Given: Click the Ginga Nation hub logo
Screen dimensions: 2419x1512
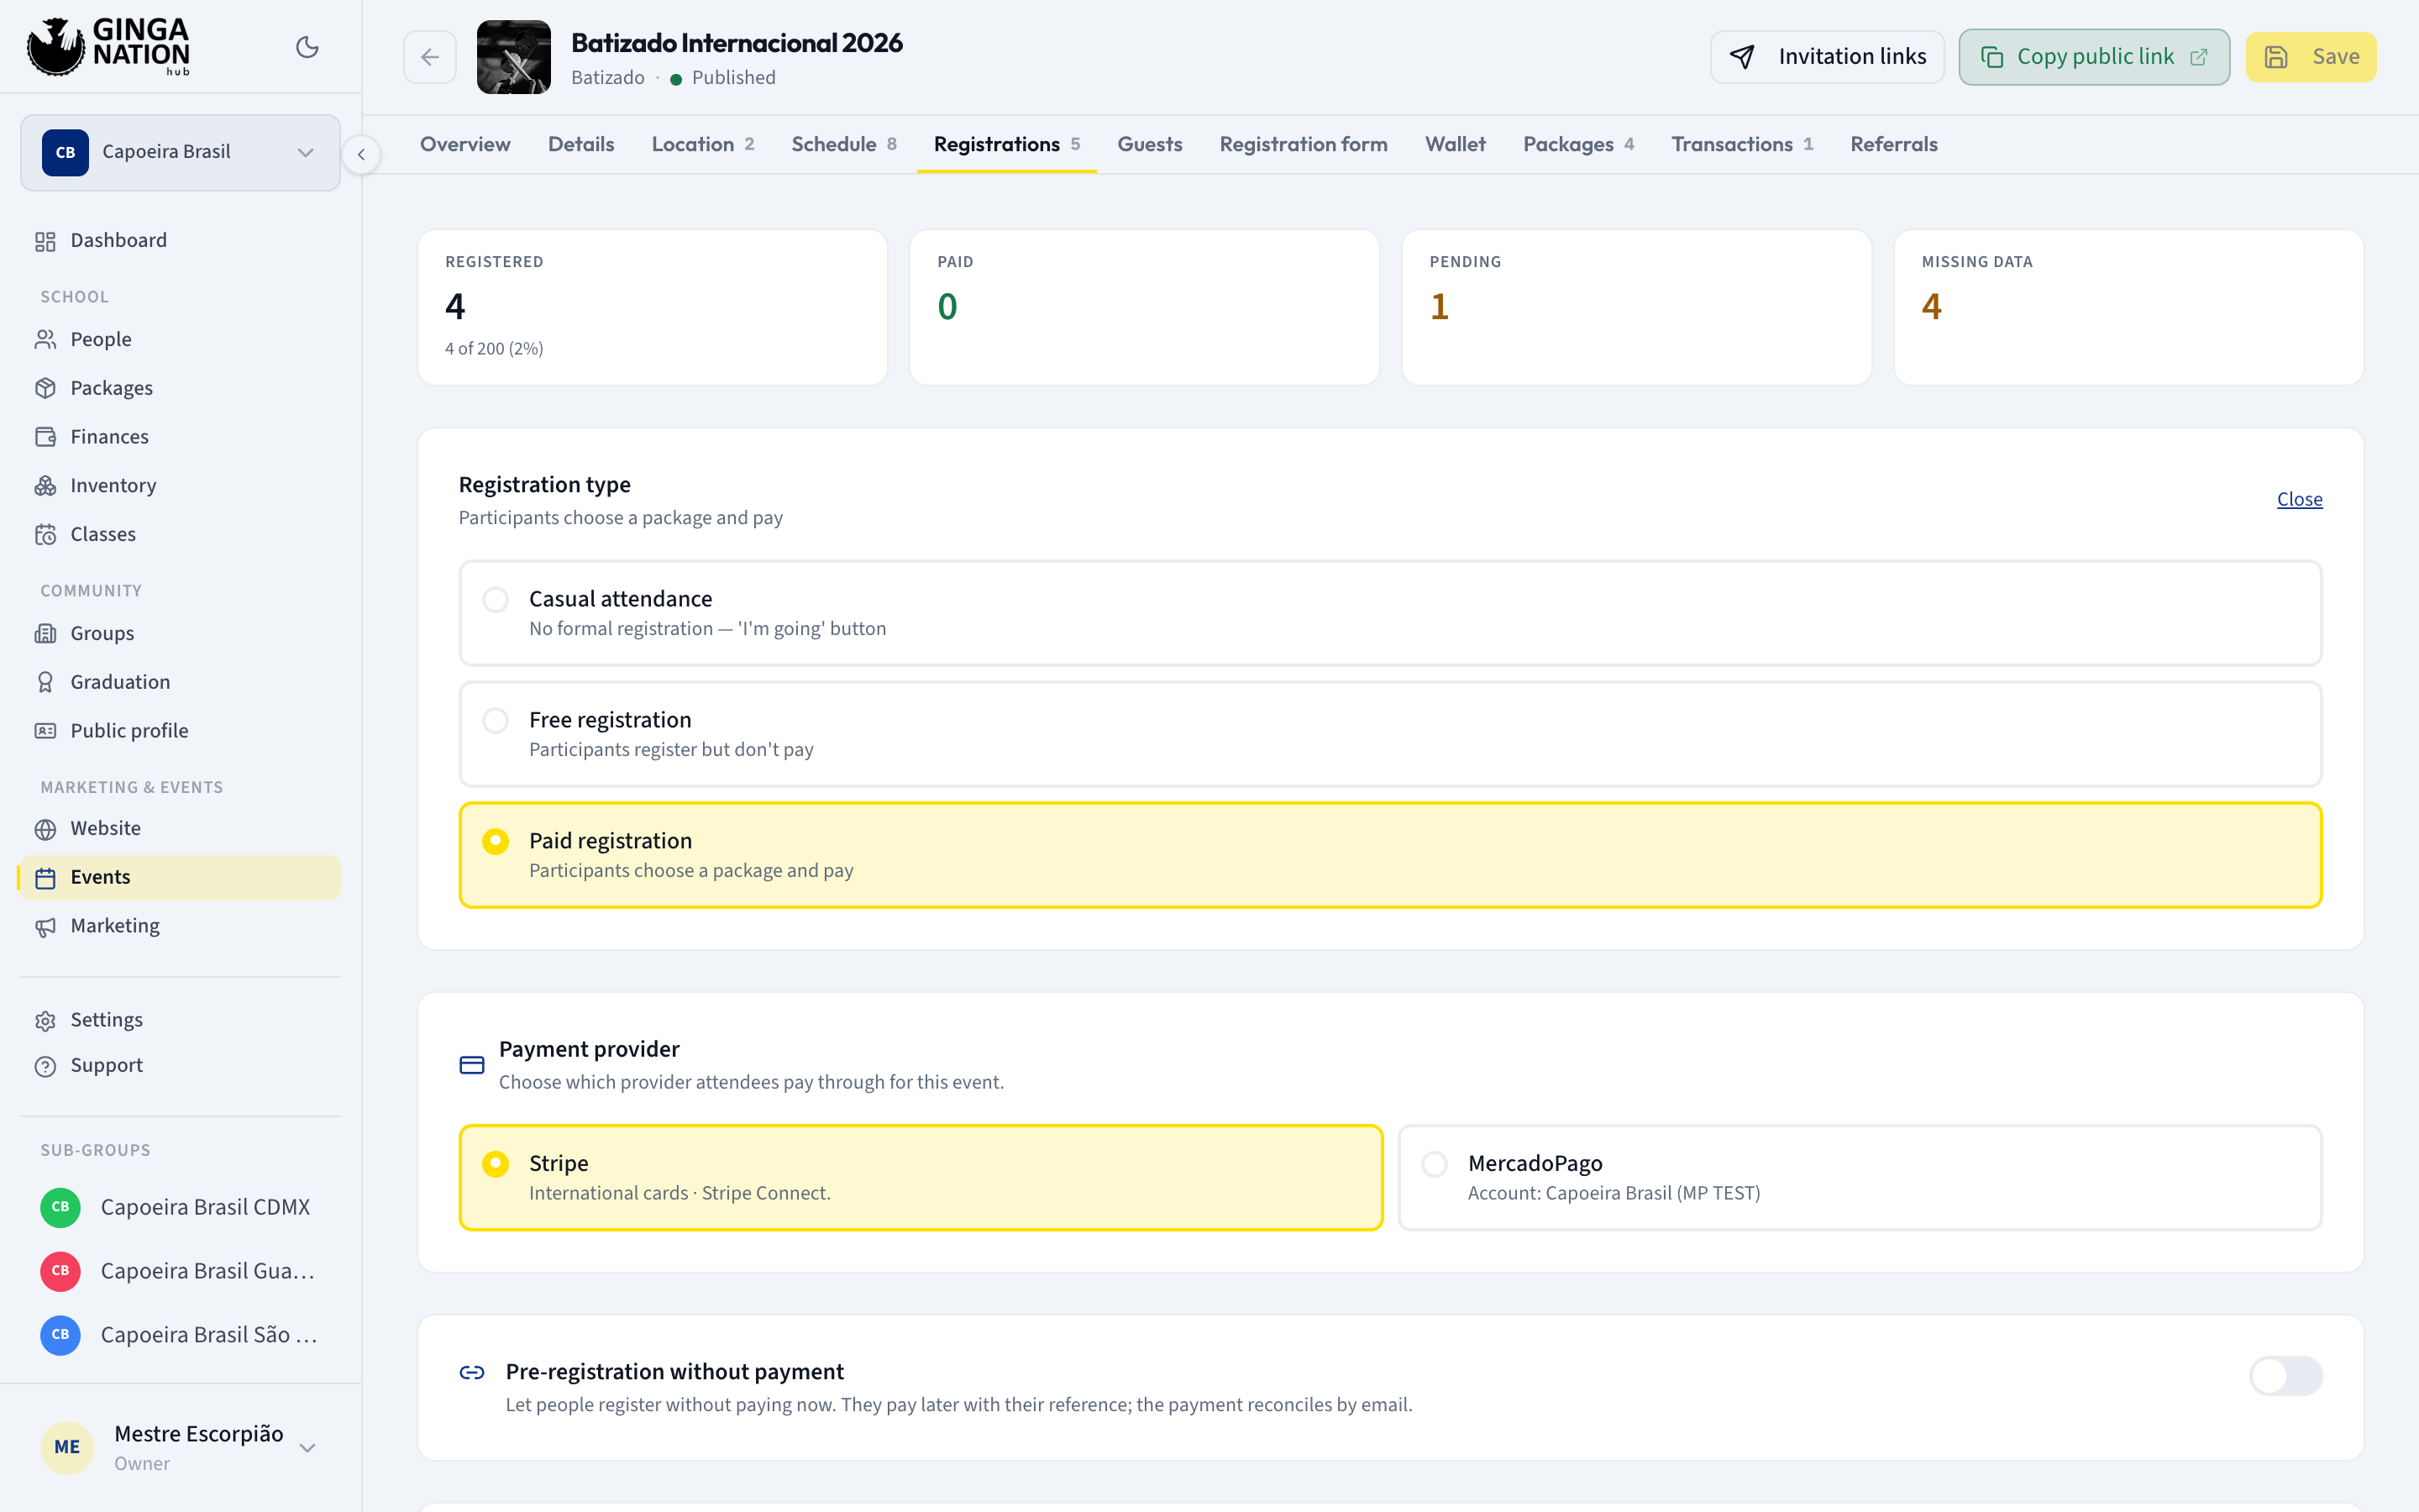Looking at the screenshot, I should tap(108, 47).
